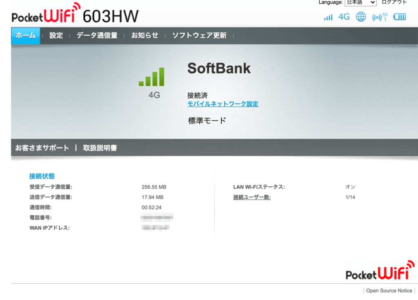The image size is (418, 300).
Task: Click the 電話番号 label
Action: pos(40,218)
